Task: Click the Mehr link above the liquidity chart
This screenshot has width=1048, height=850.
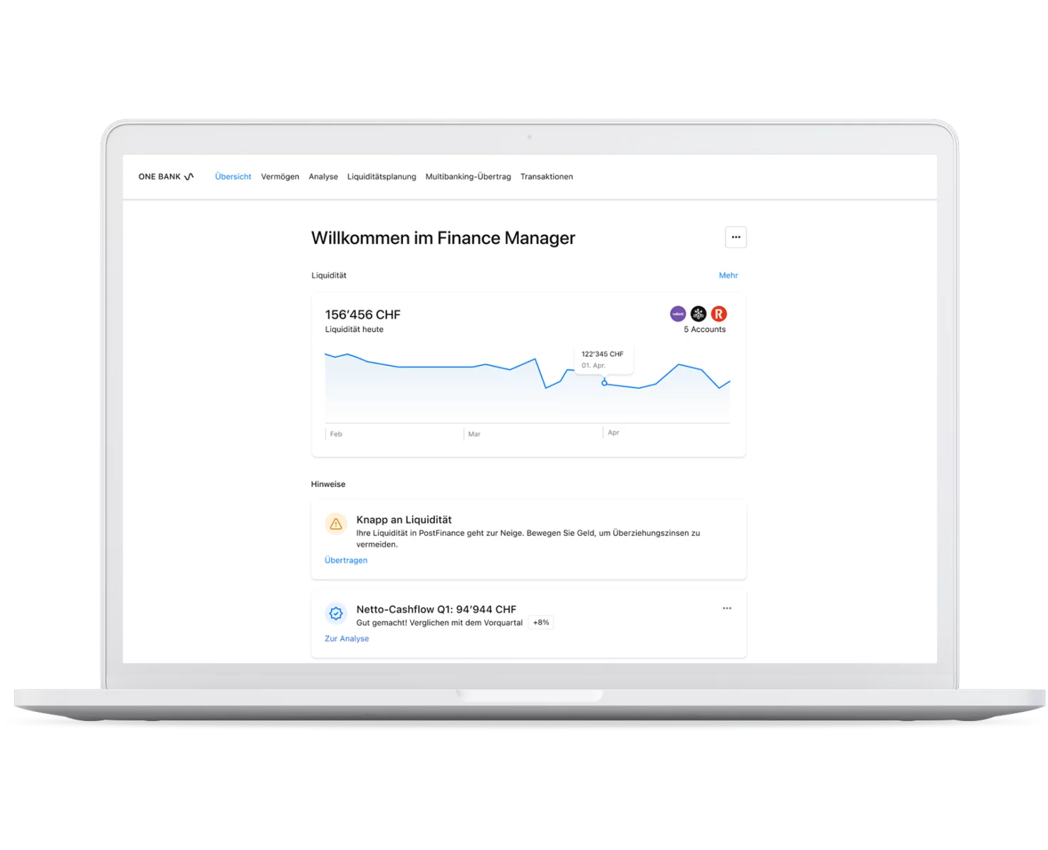Action: coord(728,276)
